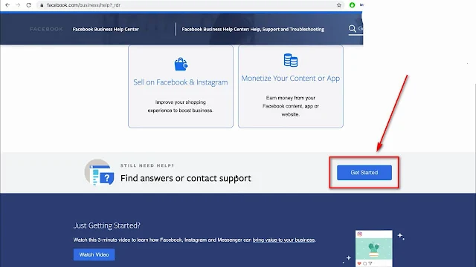Click the green extension icon in the toolbar
This screenshot has height=267, width=476.
pos(352,5)
